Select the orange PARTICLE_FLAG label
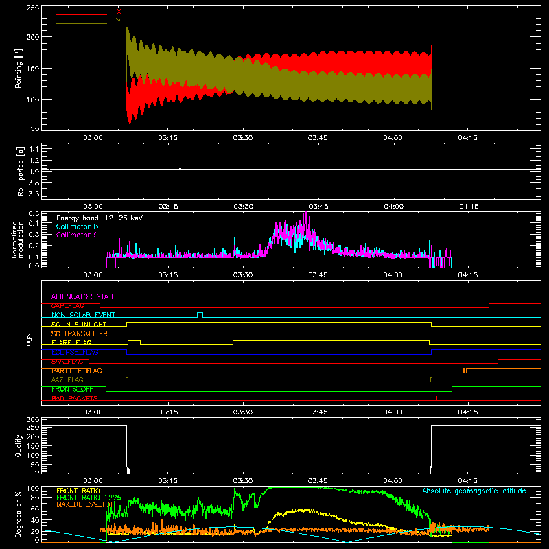 77,371
